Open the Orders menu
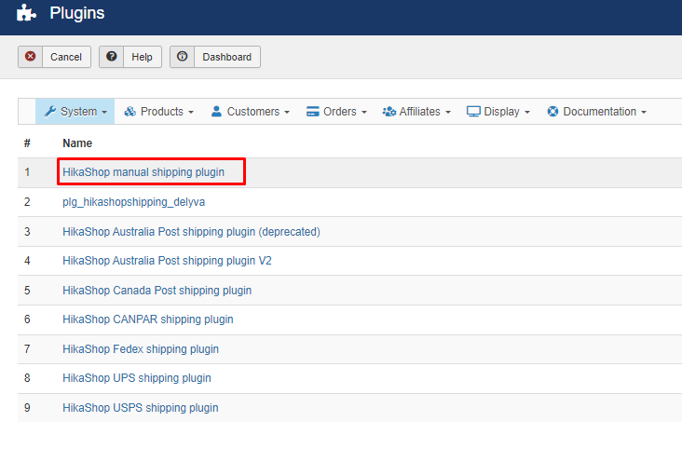Screen dimensions: 682x462 click(x=336, y=112)
